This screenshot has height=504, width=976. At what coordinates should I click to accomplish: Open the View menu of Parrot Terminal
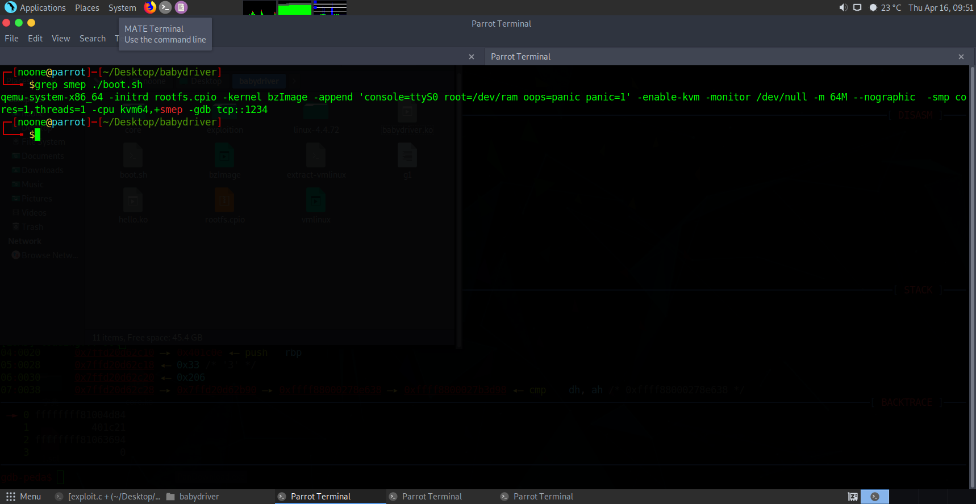pos(61,39)
